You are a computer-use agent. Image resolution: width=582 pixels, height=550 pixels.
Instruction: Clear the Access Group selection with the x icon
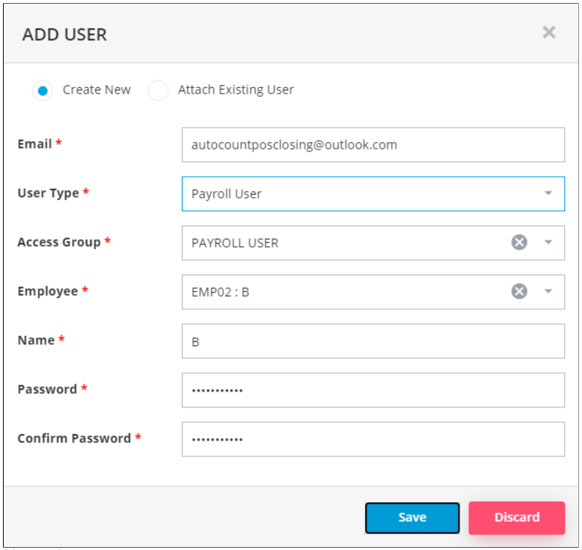tap(519, 242)
